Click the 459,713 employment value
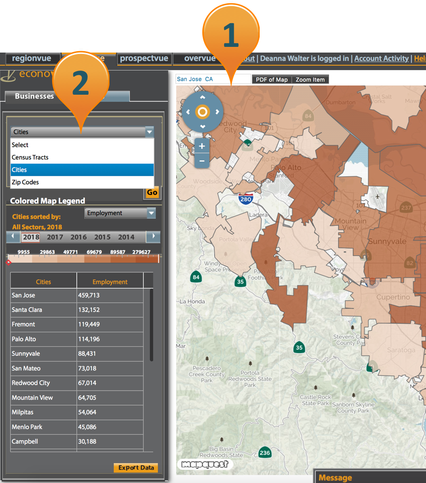Viewport: 426px width, 483px height. pos(89,295)
